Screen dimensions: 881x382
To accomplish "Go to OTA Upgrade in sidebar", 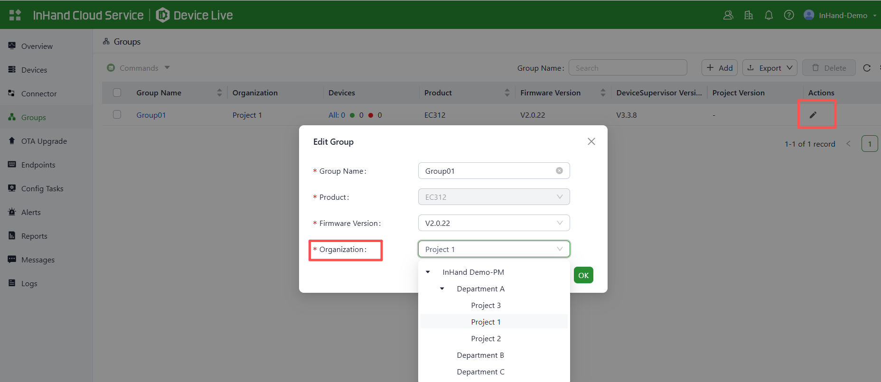I will coord(44,141).
